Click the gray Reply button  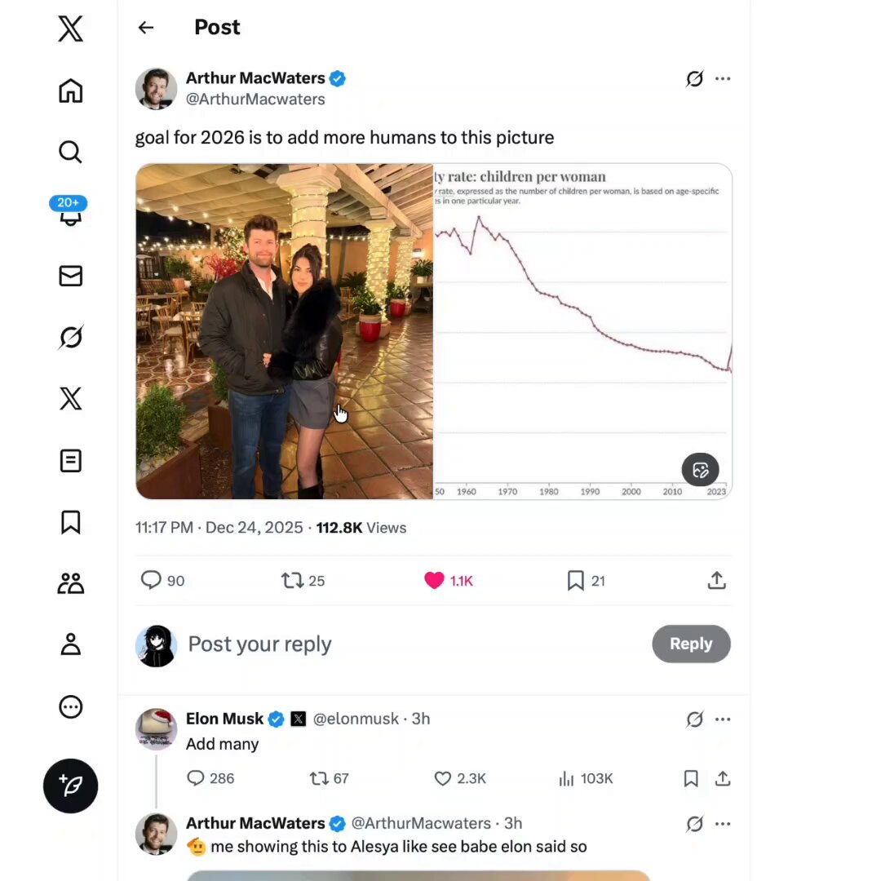[x=691, y=644]
